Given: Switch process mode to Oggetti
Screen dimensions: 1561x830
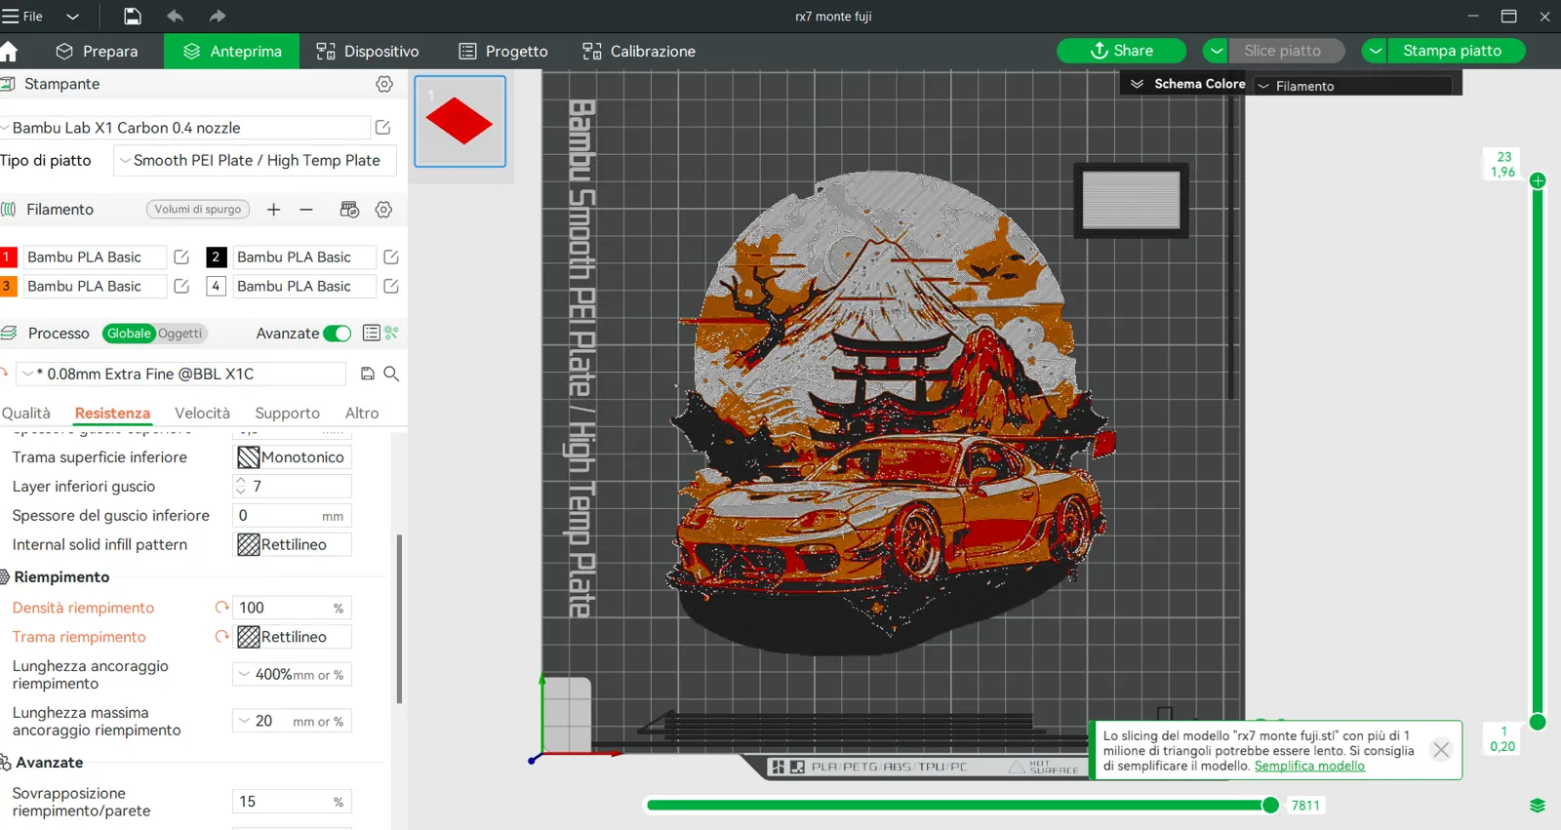Looking at the screenshot, I should (x=180, y=334).
